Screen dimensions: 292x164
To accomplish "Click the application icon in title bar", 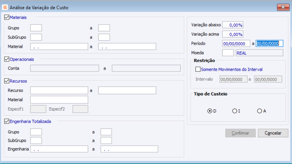I will pos(5,7).
